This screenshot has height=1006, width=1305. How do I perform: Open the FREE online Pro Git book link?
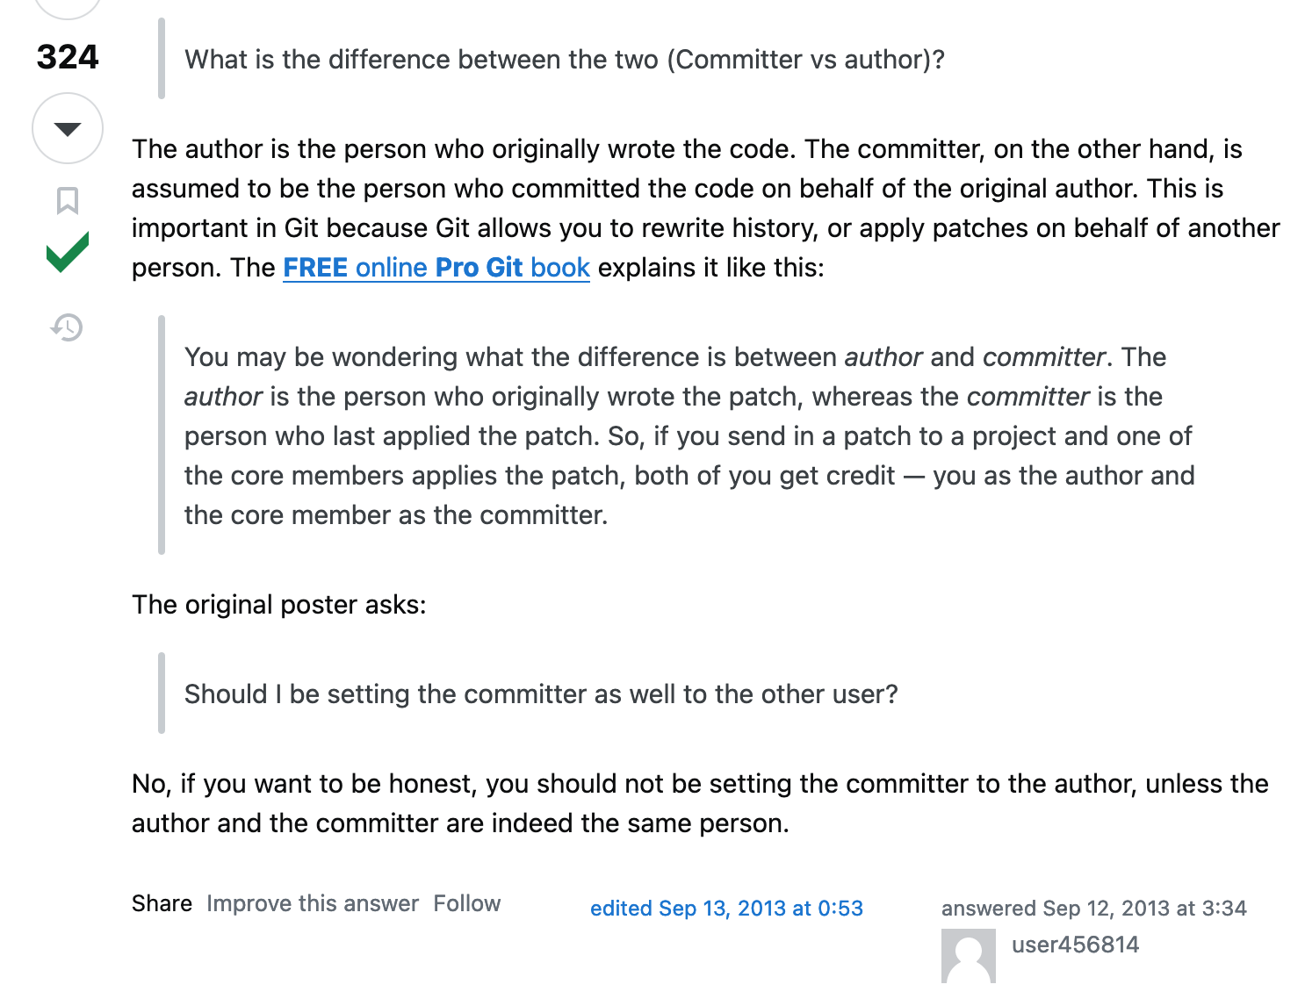tap(436, 268)
